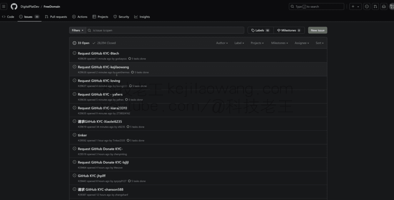The width and height of the screenshot is (394, 200).
Task: Expand the Filters dropdown
Action: [77, 30]
